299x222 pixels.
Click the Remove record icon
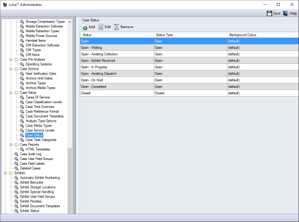117,27
